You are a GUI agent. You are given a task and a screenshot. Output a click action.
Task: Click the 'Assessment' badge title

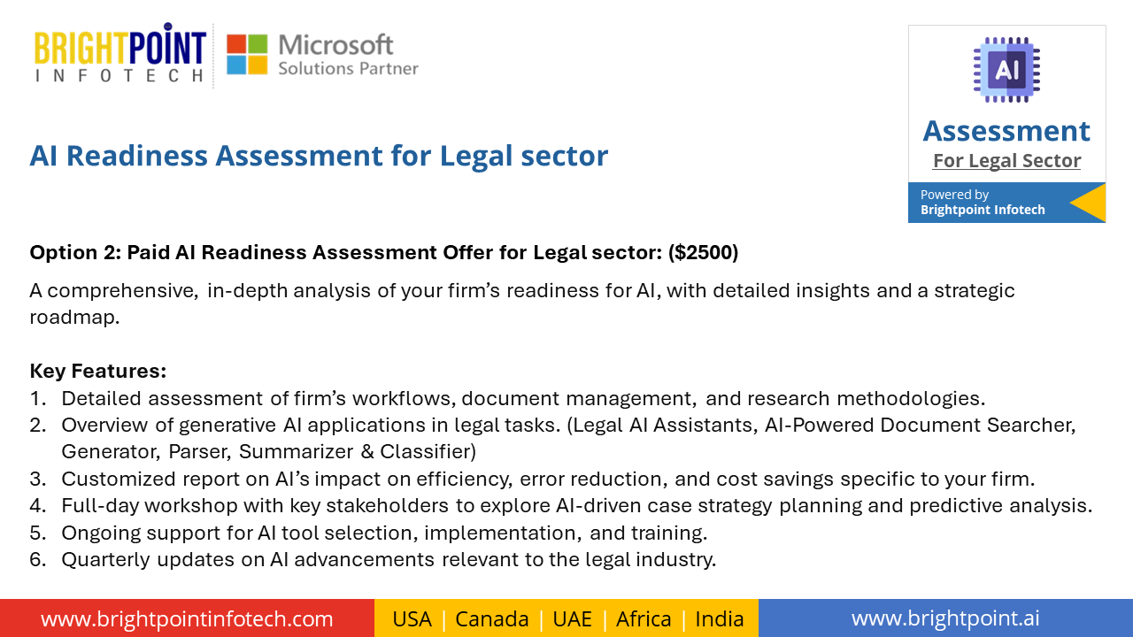point(1006,131)
